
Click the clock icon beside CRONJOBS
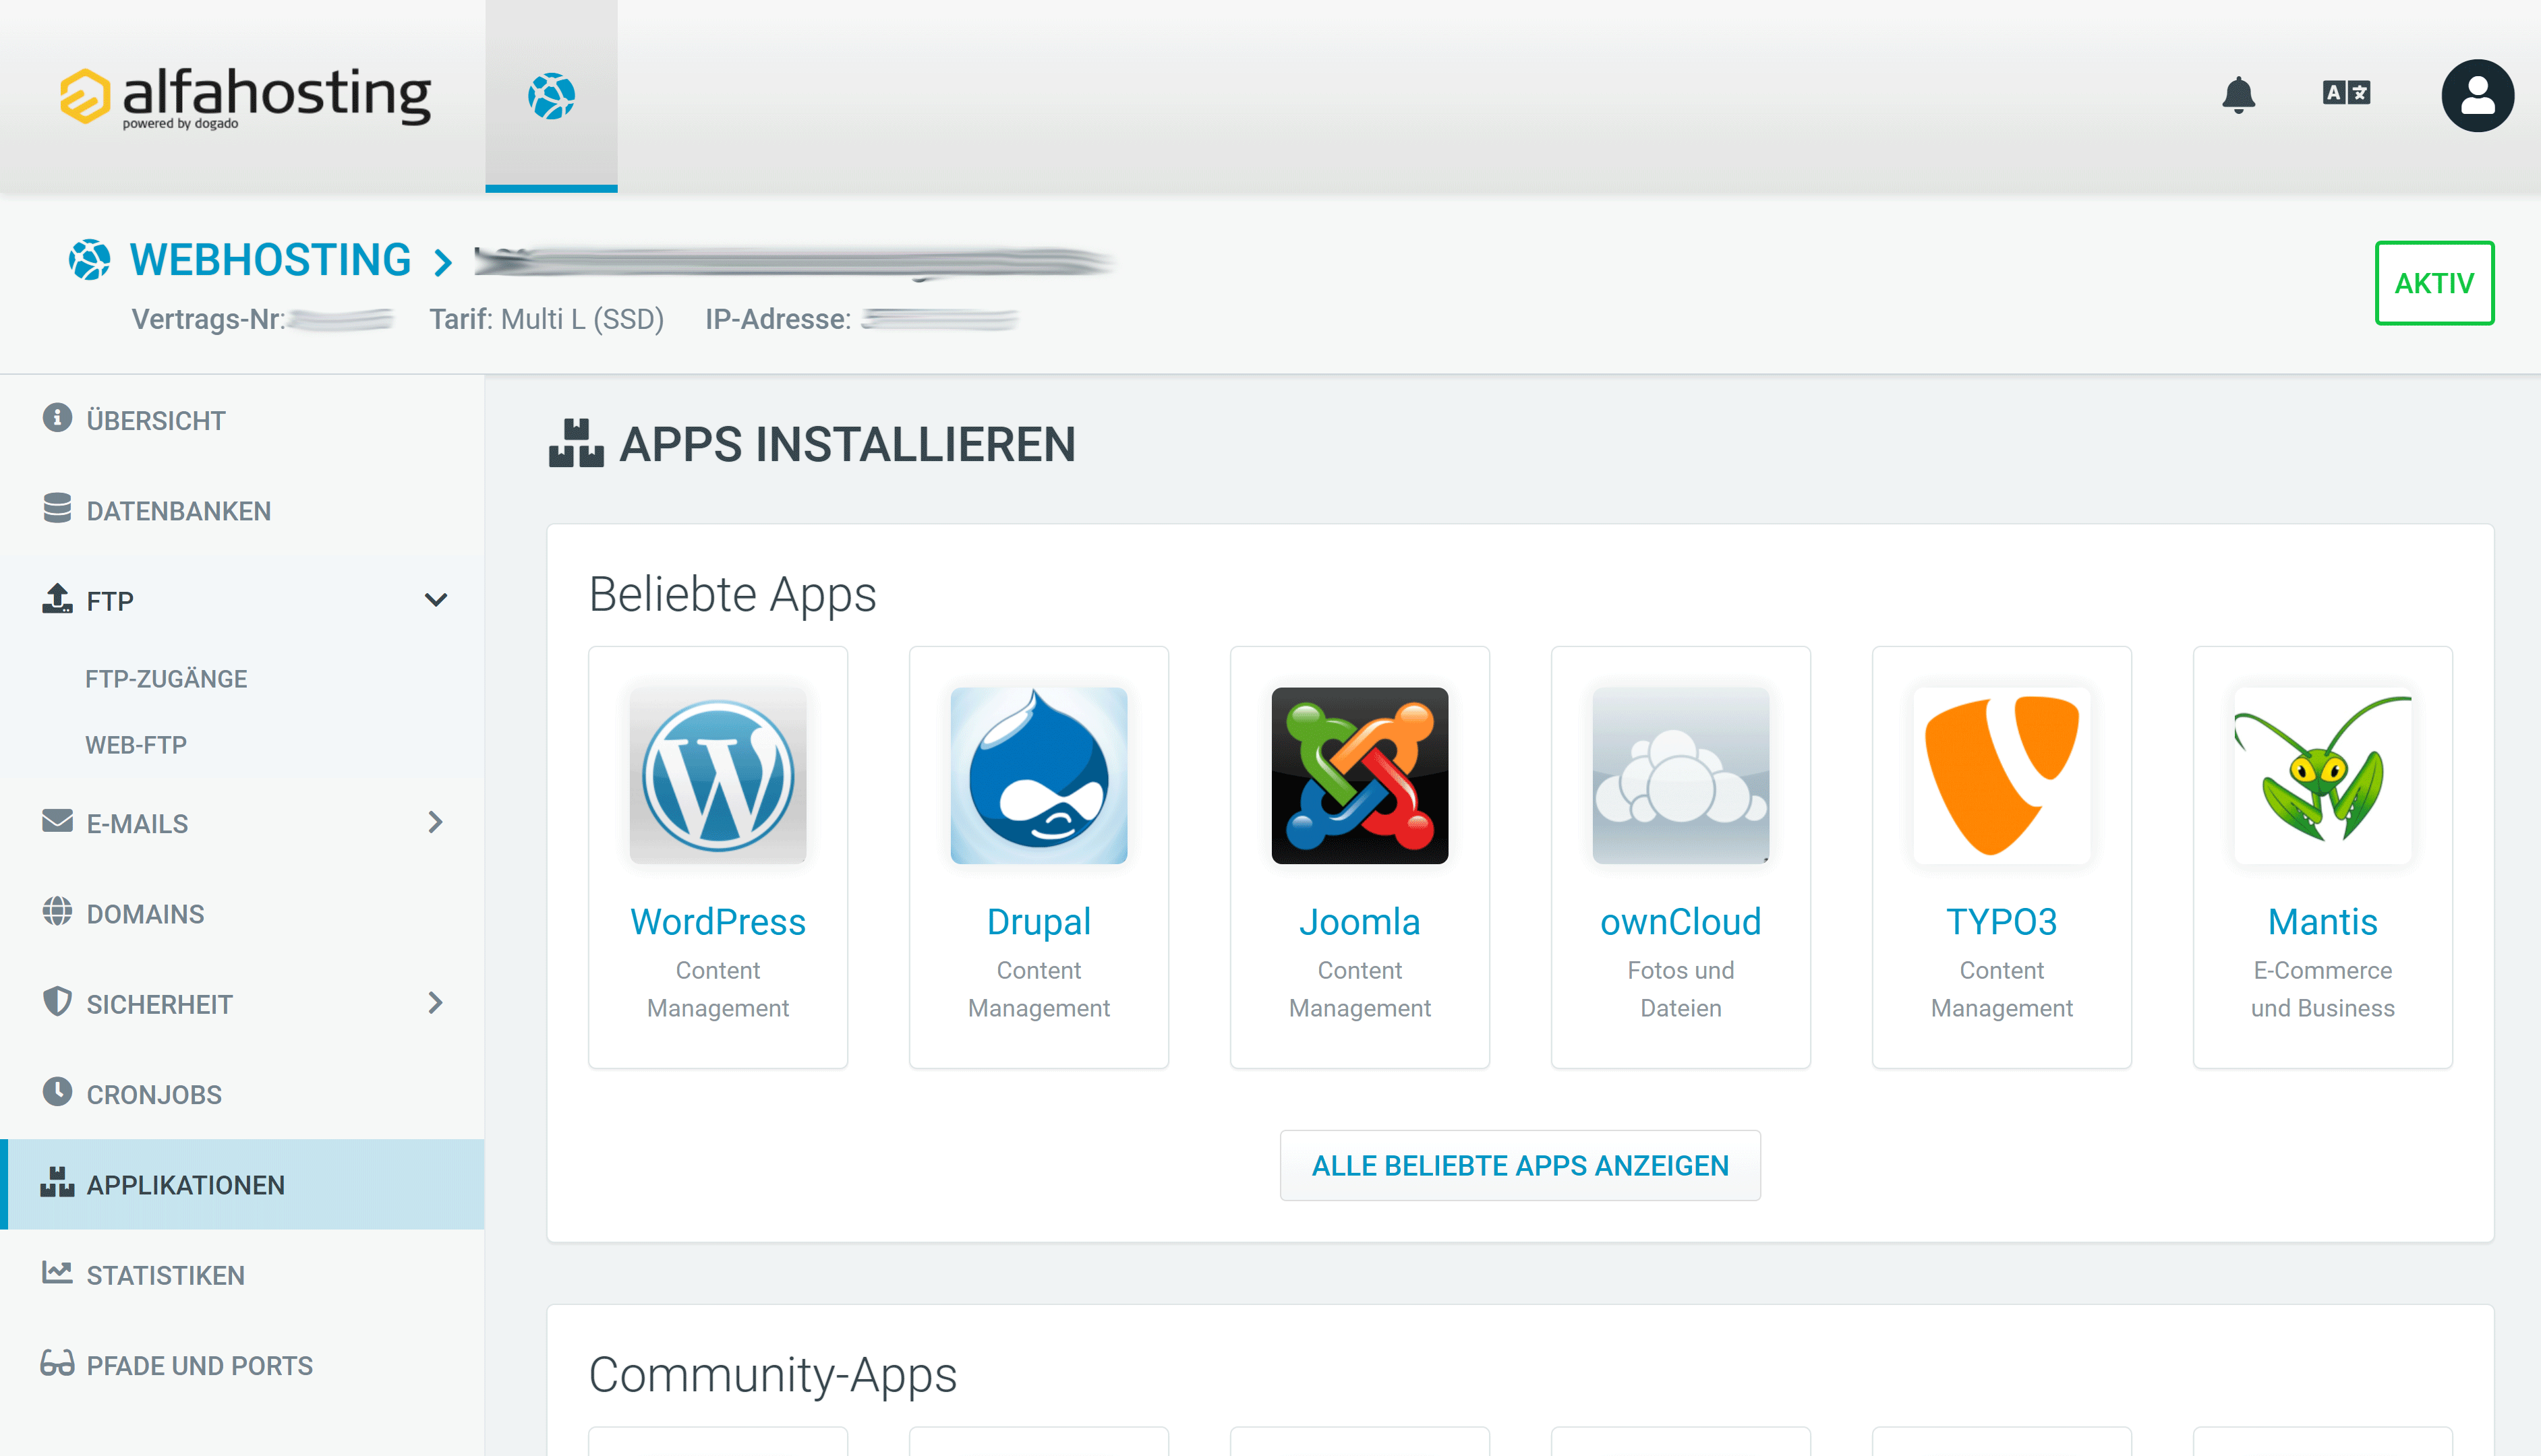click(x=57, y=1092)
